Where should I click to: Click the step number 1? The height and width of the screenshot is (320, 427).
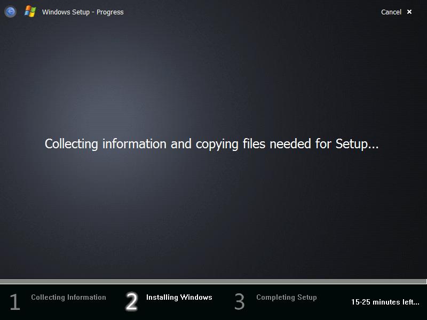tap(15, 302)
